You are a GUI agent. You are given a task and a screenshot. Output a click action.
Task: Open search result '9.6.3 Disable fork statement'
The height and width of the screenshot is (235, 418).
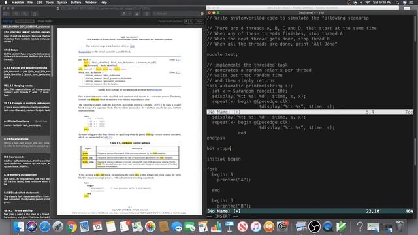26,197
